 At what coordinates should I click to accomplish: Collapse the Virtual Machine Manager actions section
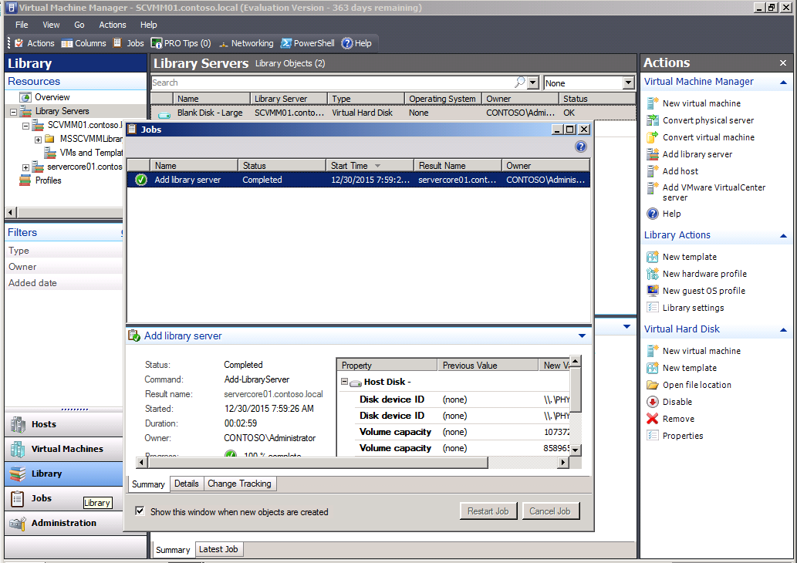click(x=783, y=83)
